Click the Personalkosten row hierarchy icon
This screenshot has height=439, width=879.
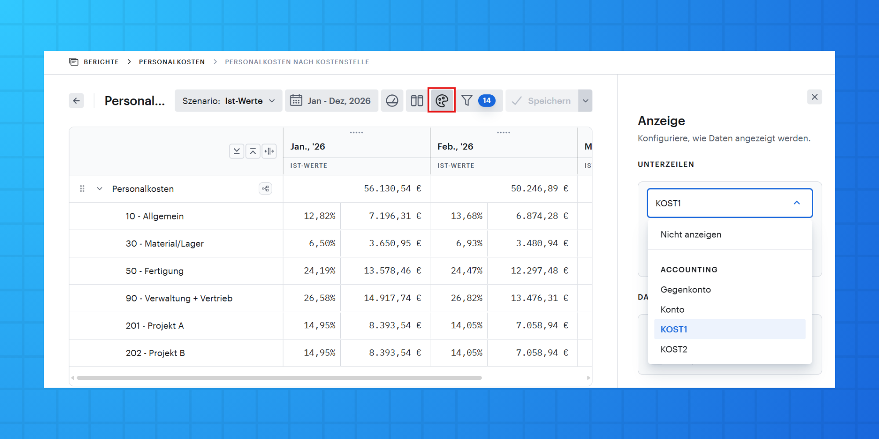click(265, 189)
